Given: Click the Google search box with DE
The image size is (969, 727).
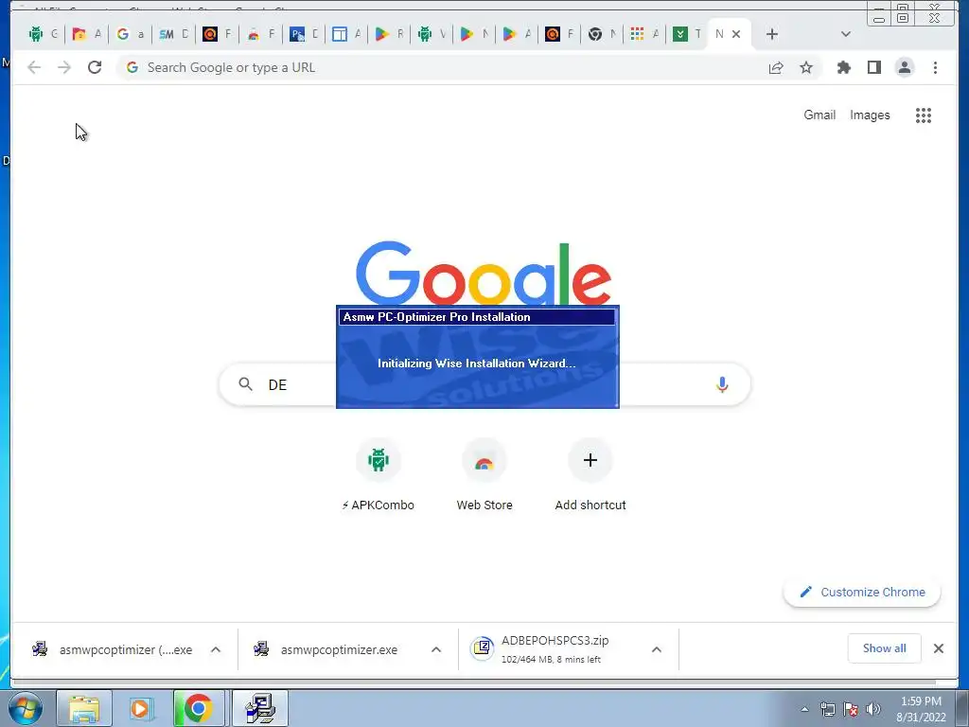Looking at the screenshot, I should coord(485,384).
